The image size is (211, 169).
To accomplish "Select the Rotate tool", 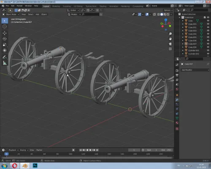I will [5, 39].
